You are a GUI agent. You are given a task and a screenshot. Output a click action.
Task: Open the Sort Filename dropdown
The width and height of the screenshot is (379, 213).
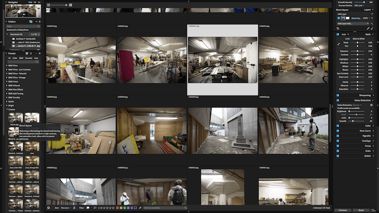pos(66,208)
